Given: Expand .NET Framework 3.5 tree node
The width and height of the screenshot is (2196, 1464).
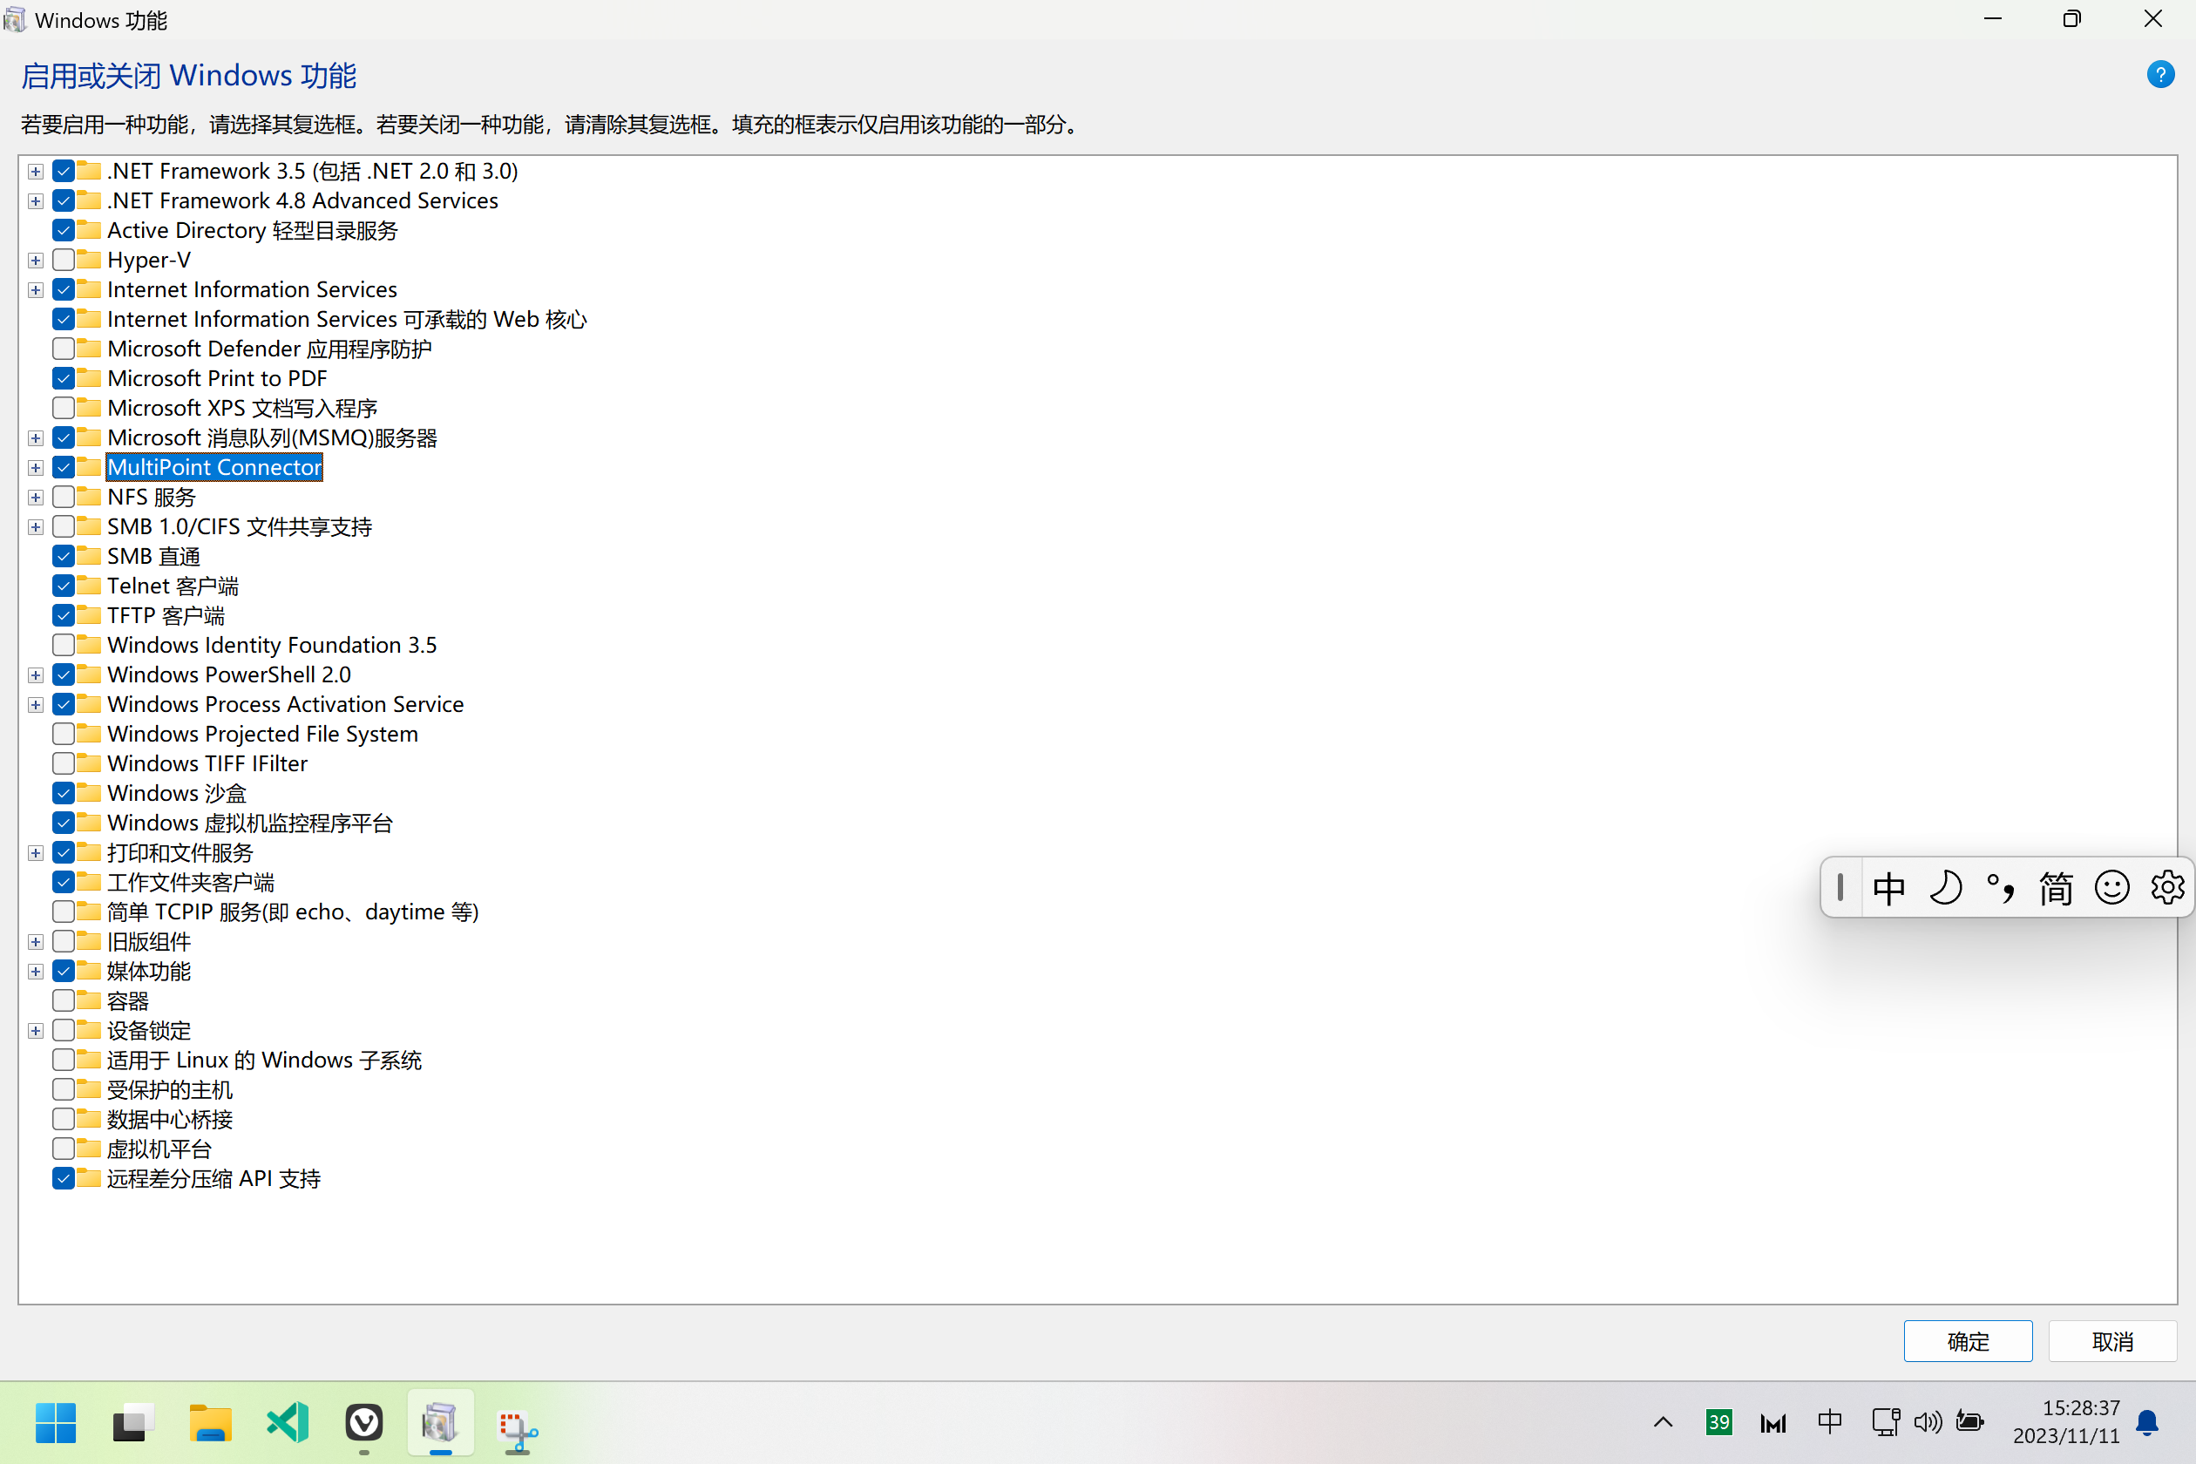Looking at the screenshot, I should coord(36,171).
